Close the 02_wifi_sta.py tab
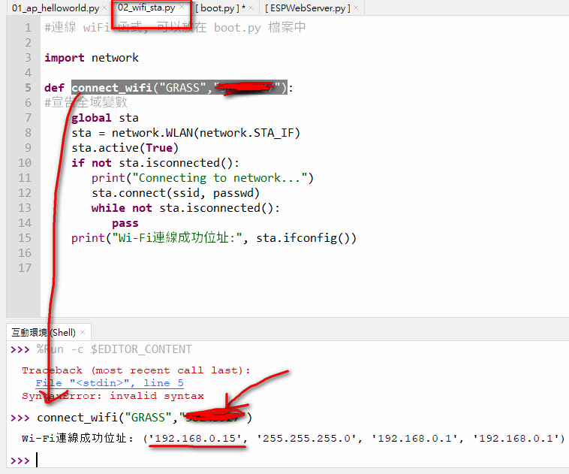 [182, 8]
